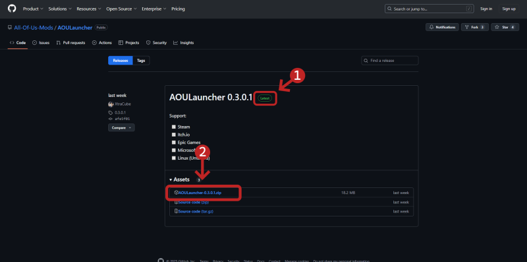This screenshot has width=527, height=262.
Task: Open the XtraCube author profile
Action: pyautogui.click(x=123, y=104)
